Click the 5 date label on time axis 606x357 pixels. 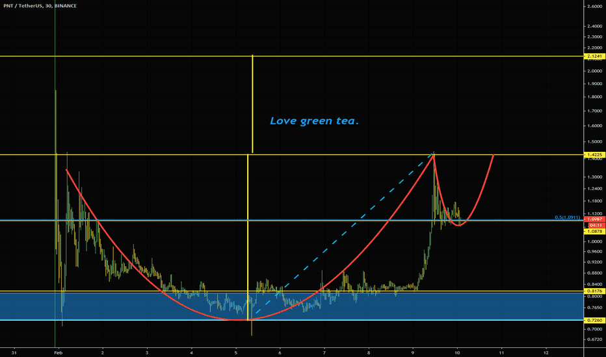(x=236, y=352)
